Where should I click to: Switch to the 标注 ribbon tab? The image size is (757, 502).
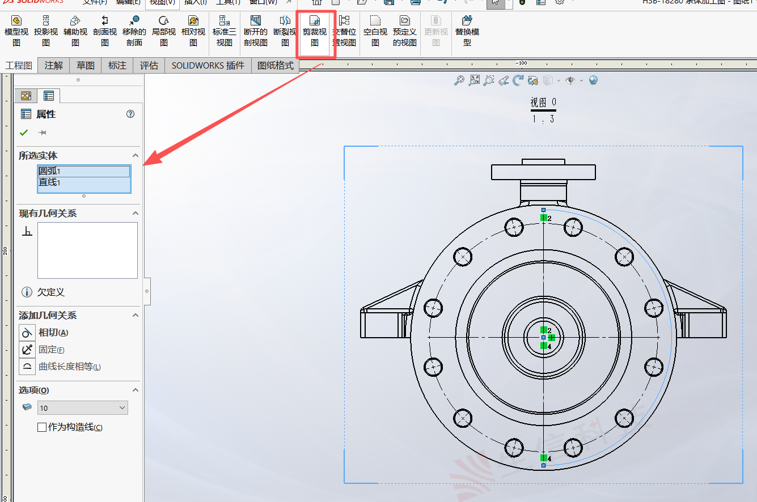point(117,66)
